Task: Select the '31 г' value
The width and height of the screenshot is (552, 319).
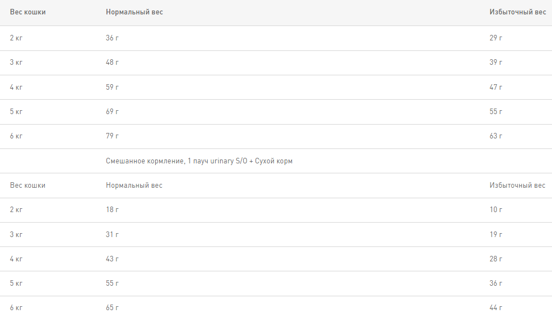Action: (x=113, y=235)
